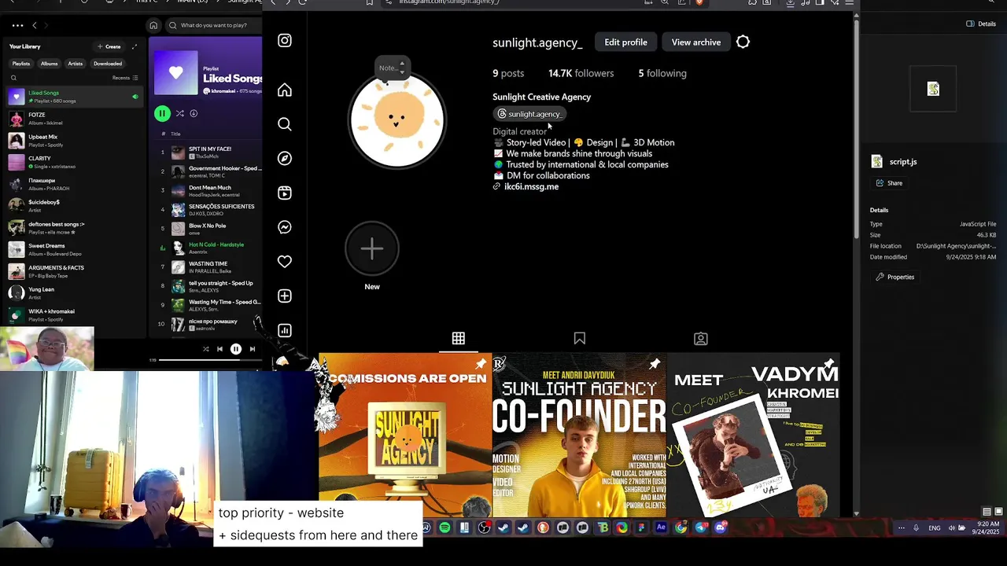Select Spotify Downloaded filter chip
This screenshot has width=1007, height=566.
(x=108, y=64)
